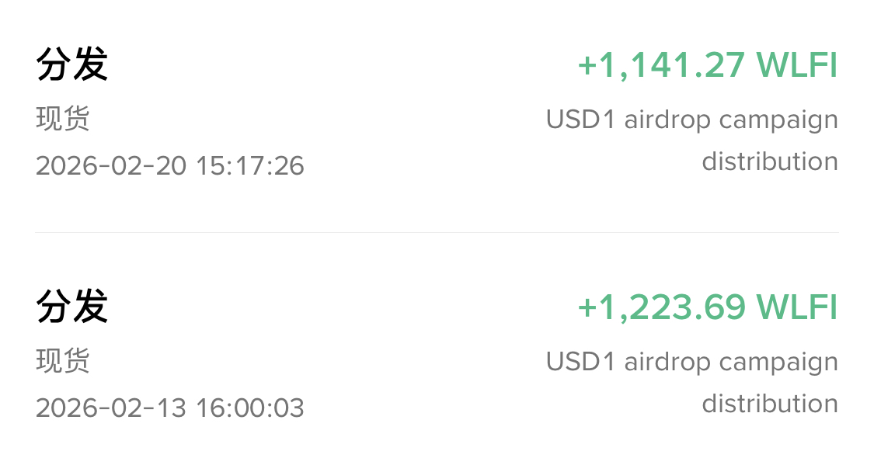Tap the +1,141.27 amount figure
This screenshot has width=874, height=472.
click(662, 65)
